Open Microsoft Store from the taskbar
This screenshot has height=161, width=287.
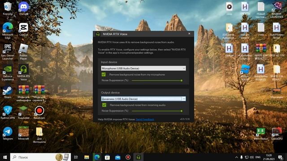point(107,157)
